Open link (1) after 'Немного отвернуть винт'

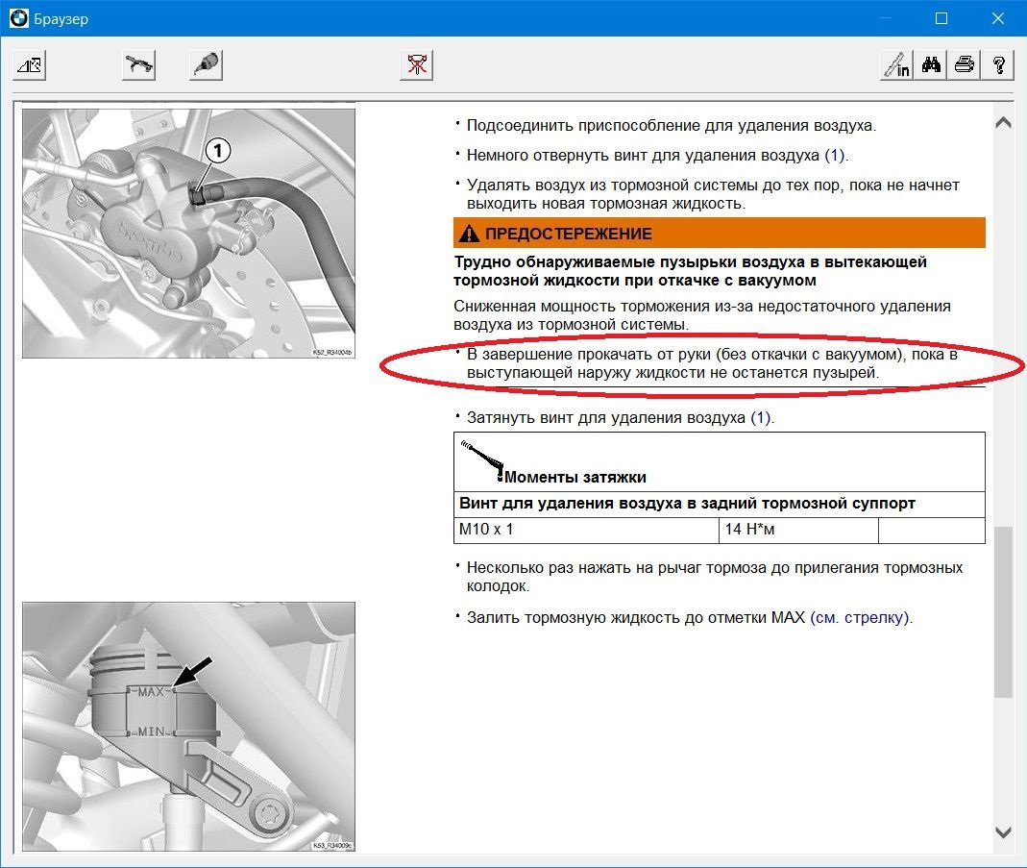pyautogui.click(x=835, y=155)
